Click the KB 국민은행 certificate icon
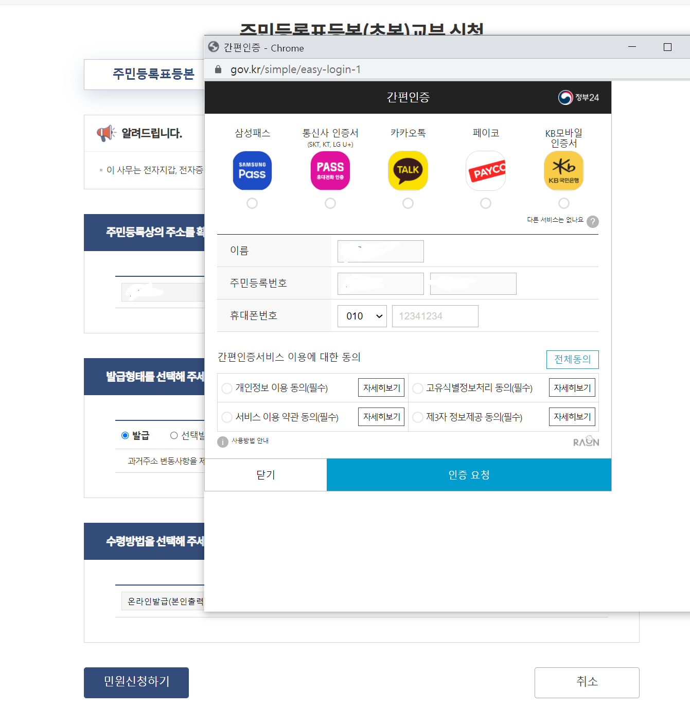690x708 pixels. [564, 171]
